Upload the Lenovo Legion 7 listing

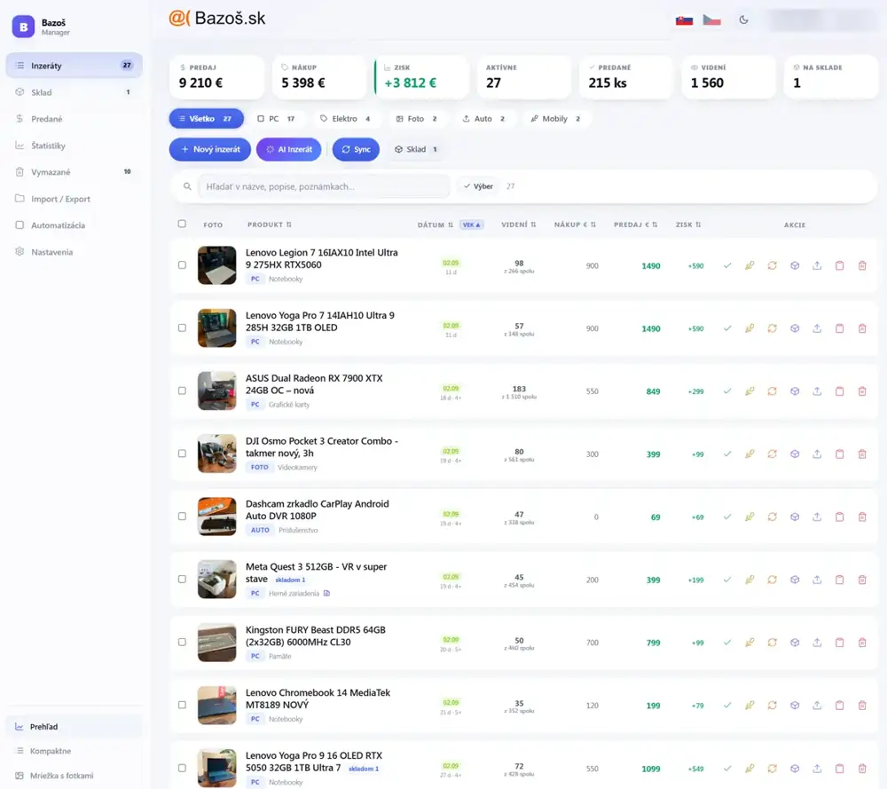[817, 265]
